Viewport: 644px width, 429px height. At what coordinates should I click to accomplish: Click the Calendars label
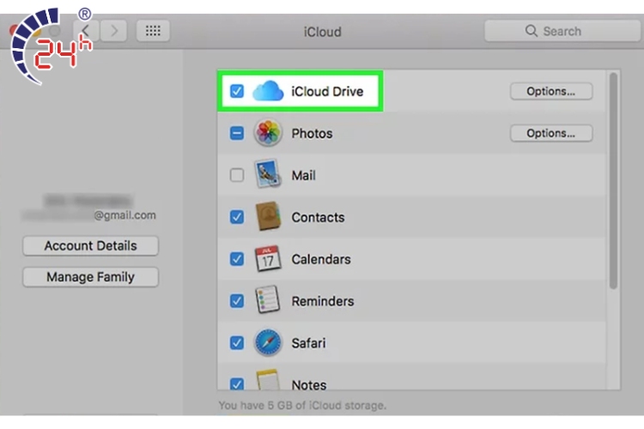click(x=321, y=259)
